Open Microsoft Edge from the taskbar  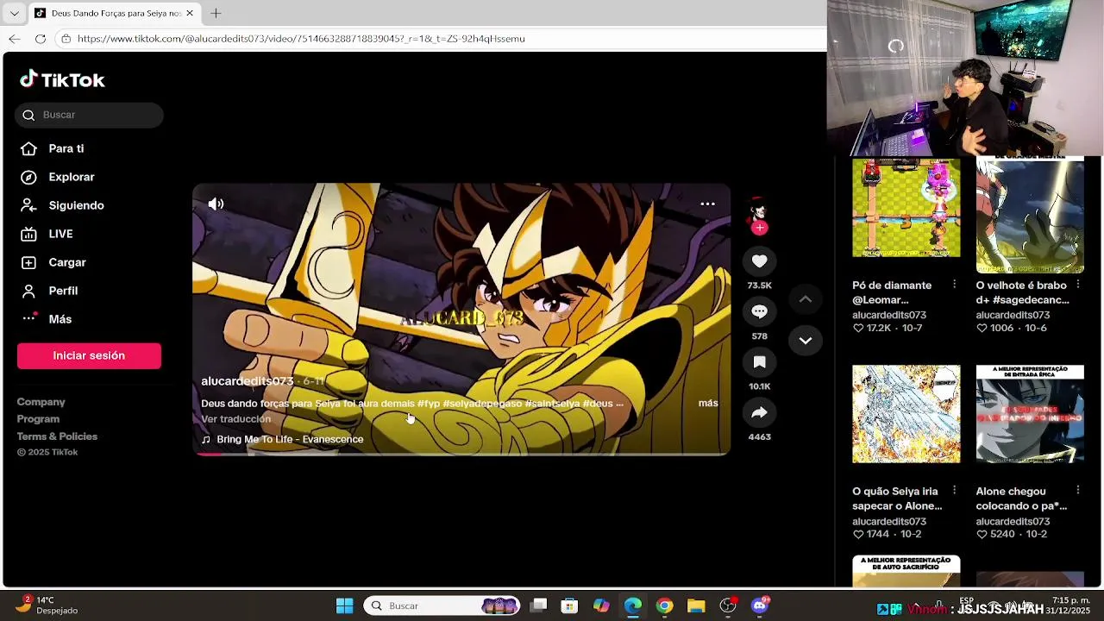pos(633,605)
